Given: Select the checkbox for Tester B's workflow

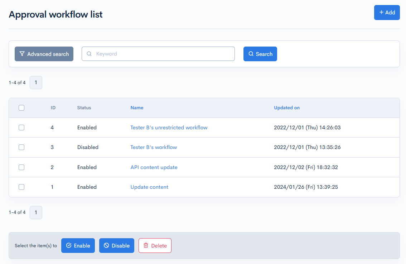Looking at the screenshot, I should (21, 147).
